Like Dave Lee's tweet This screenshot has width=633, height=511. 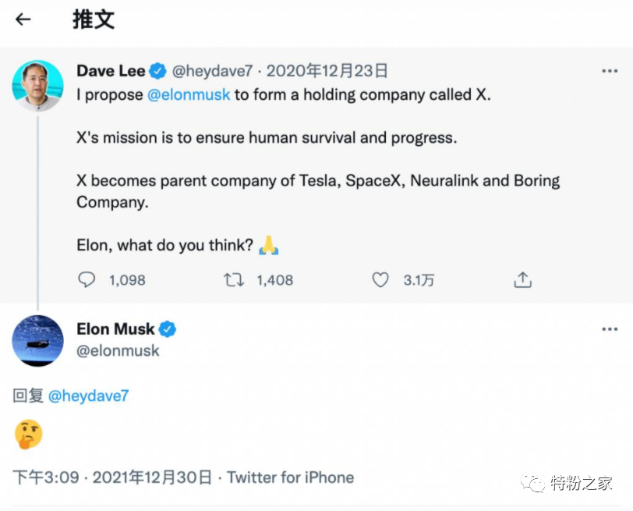point(380,279)
